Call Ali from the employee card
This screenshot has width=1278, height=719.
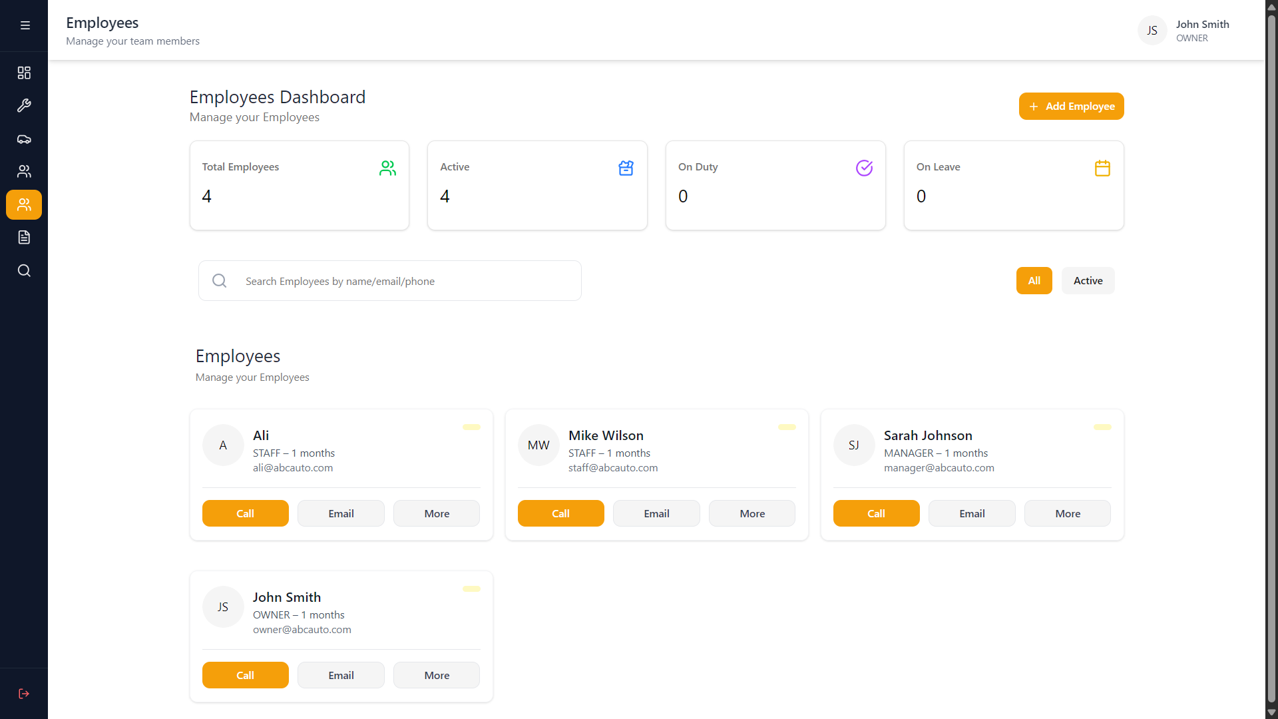point(245,513)
